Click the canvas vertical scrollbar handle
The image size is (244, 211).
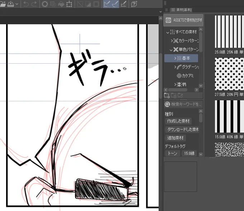[x=161, y=76]
